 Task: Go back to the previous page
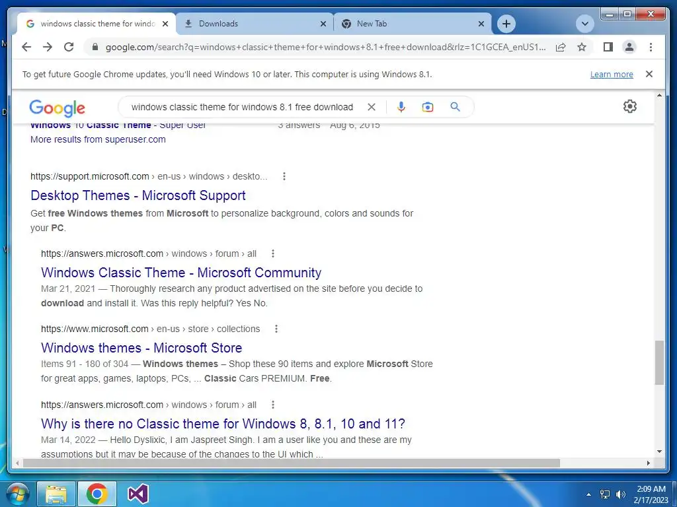point(26,47)
